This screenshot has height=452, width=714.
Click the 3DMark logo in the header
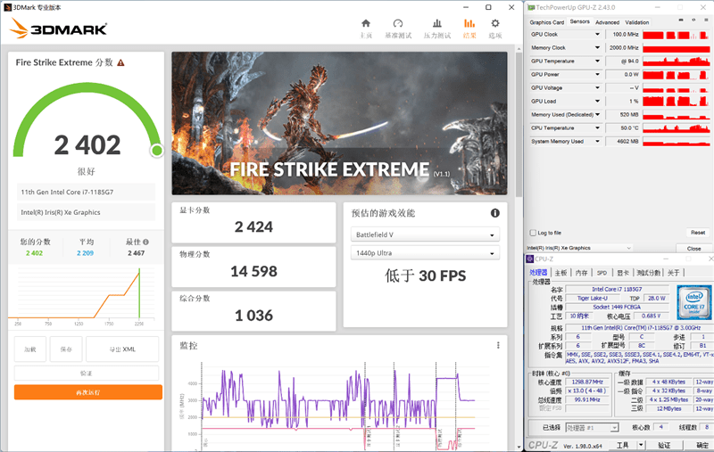[x=58, y=29]
